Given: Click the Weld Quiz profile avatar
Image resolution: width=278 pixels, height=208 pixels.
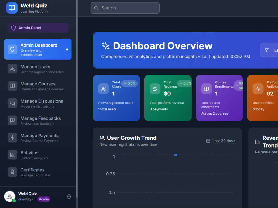Looking at the screenshot, I should [x=10, y=196].
